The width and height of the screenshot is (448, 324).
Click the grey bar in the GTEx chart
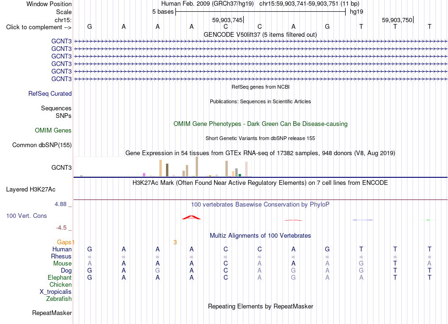[x=236, y=173]
